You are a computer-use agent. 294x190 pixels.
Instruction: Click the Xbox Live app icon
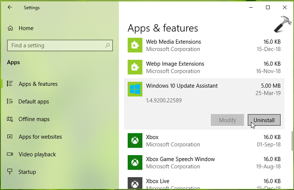point(135,183)
